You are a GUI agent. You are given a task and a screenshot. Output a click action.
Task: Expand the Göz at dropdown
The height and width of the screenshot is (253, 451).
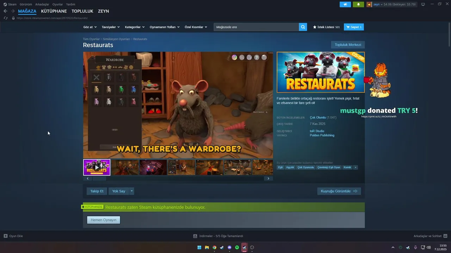pos(89,27)
